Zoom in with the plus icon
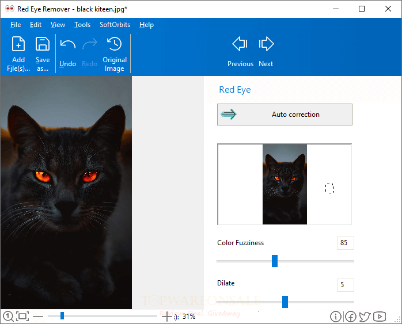This screenshot has width=402, height=324. pos(167,317)
